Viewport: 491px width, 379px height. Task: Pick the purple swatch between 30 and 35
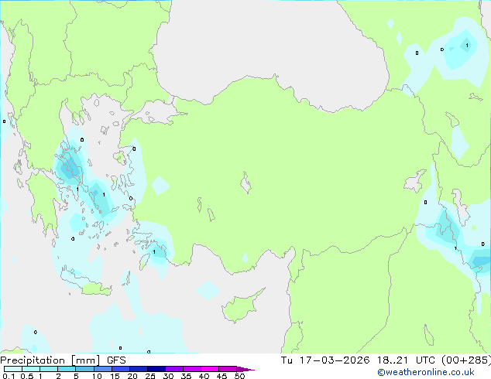coord(173,369)
